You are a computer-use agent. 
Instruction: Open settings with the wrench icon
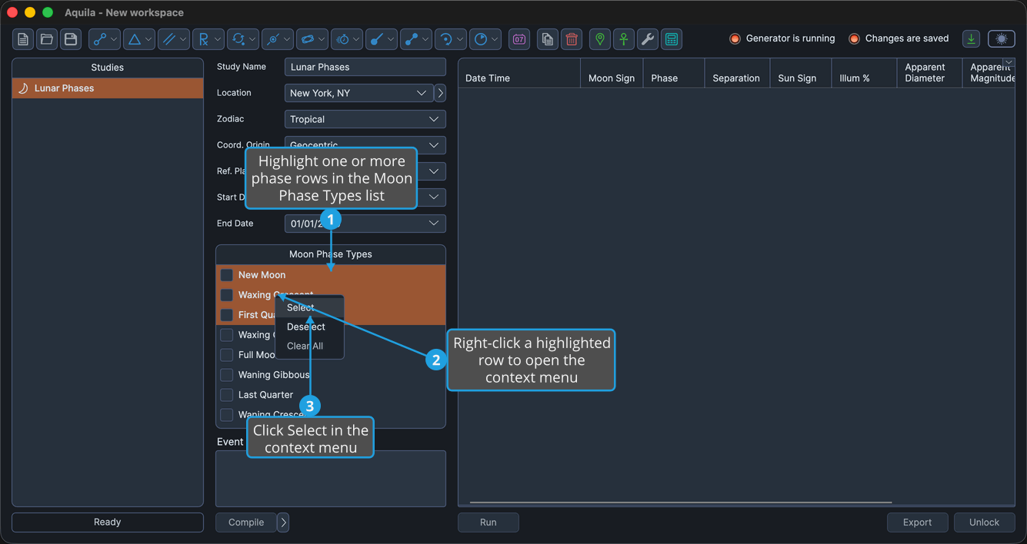pos(648,39)
